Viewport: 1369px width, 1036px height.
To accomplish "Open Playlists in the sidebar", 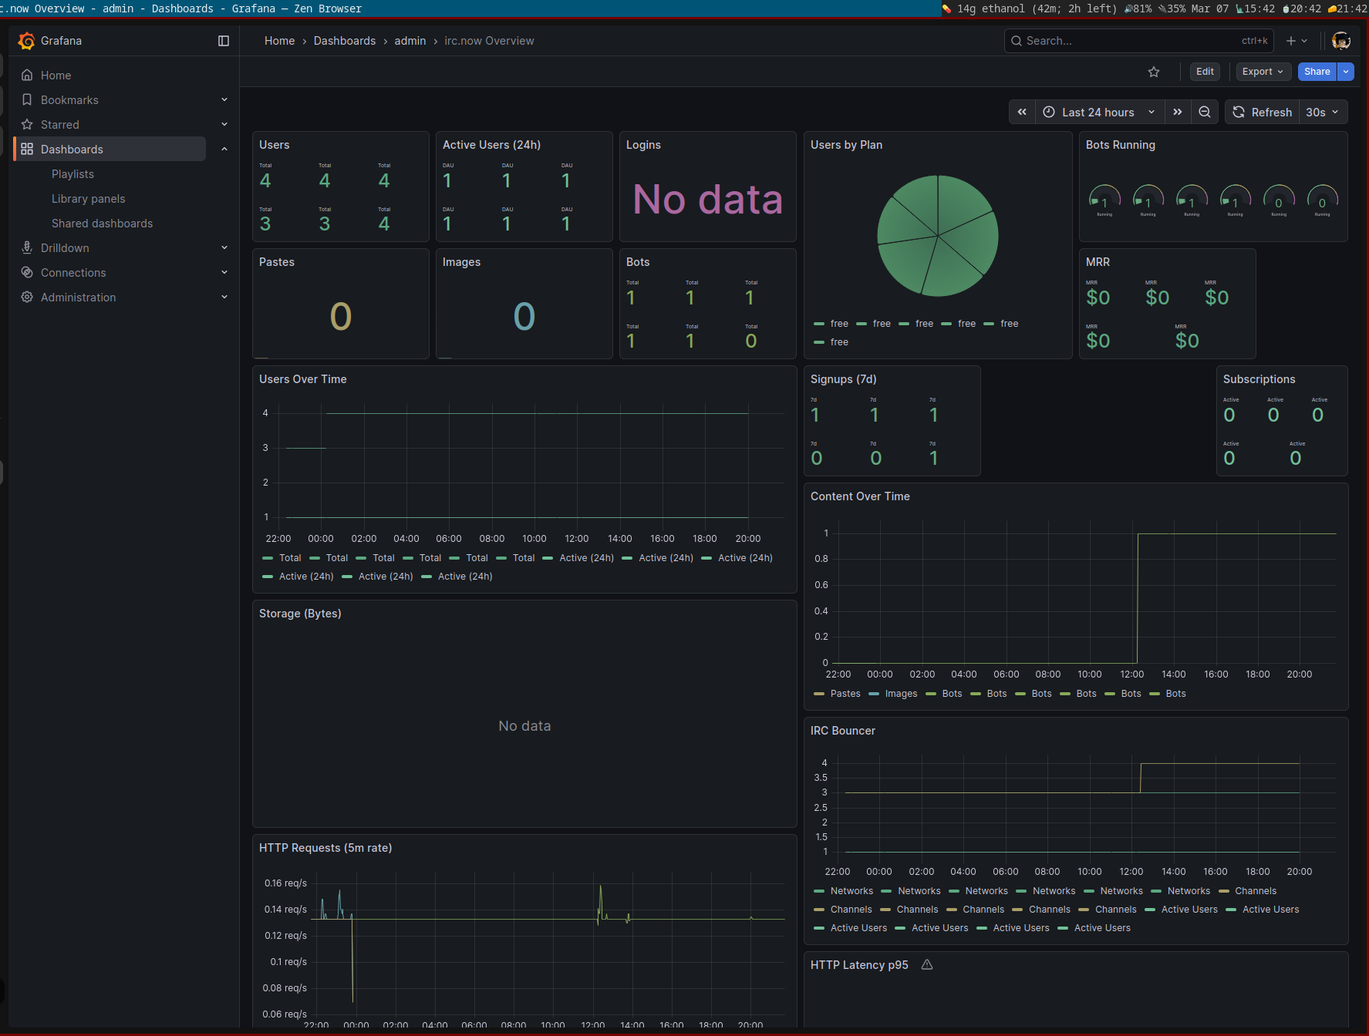I will pos(72,174).
